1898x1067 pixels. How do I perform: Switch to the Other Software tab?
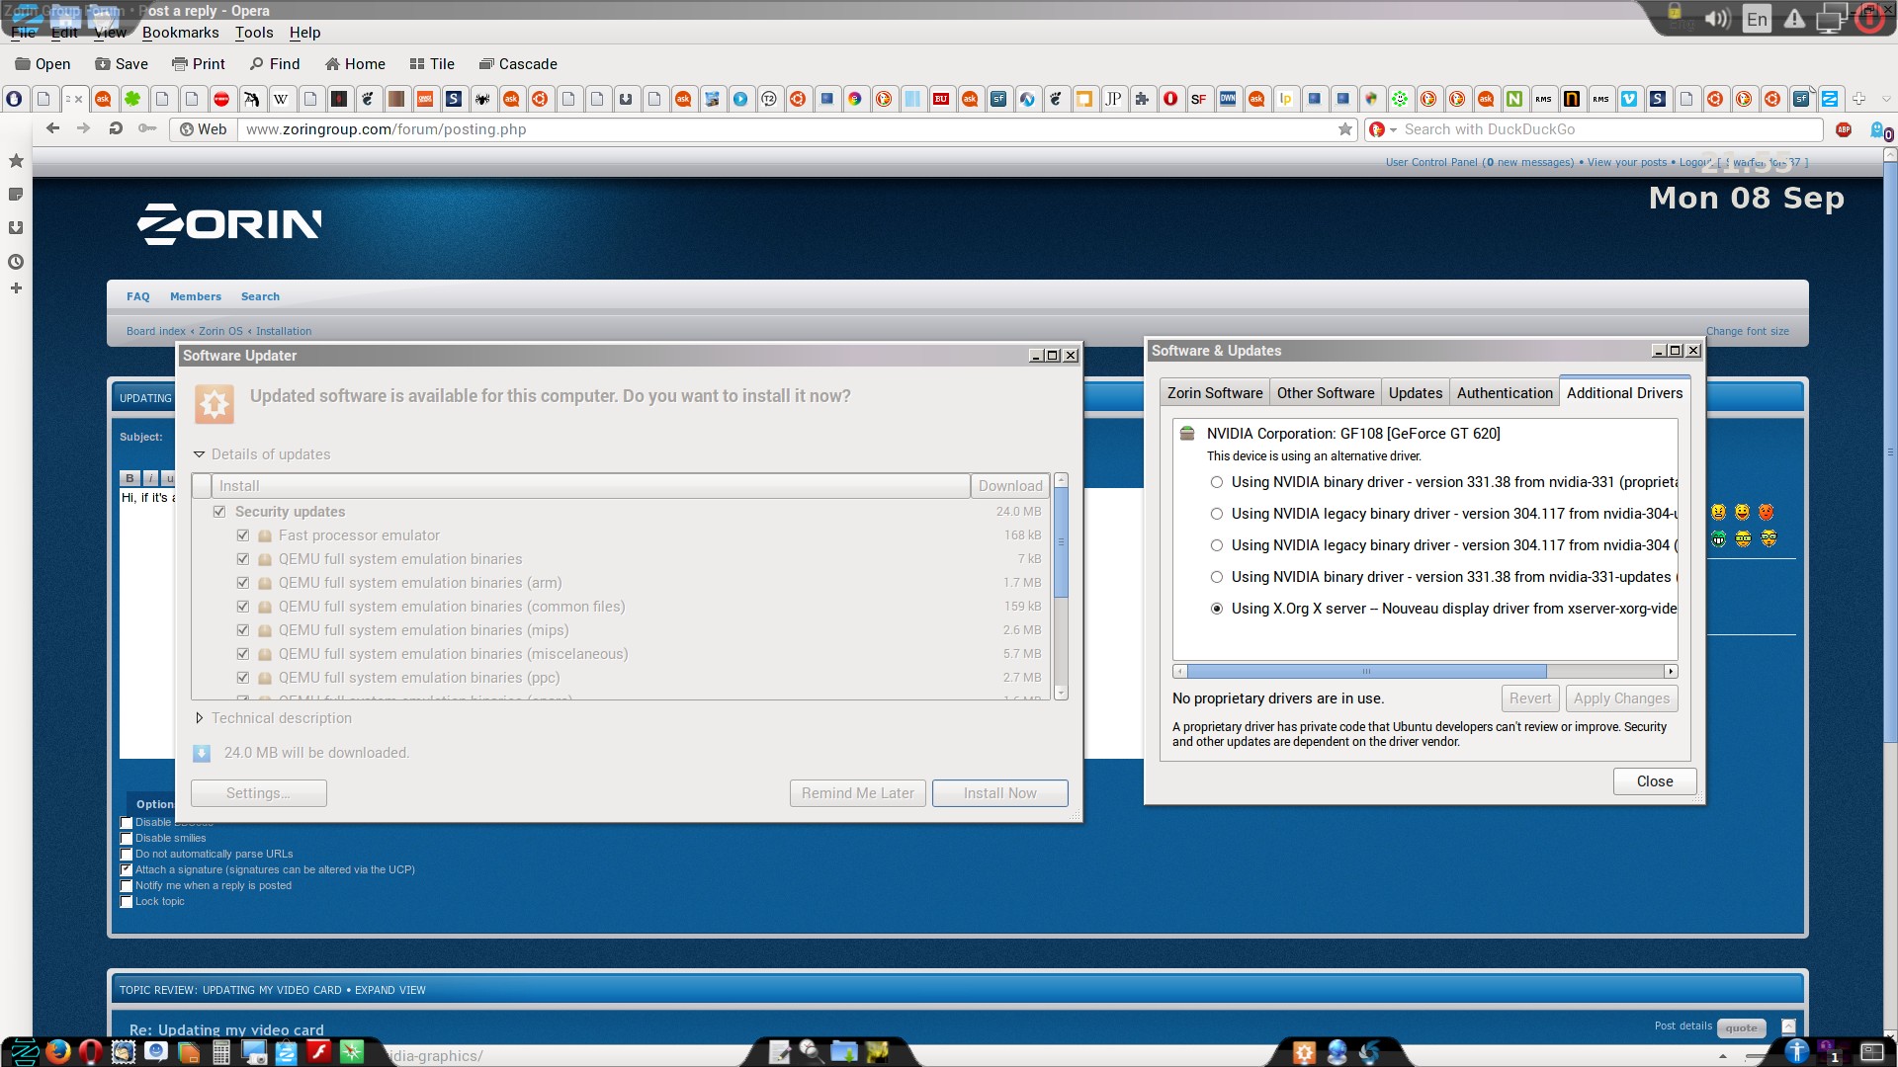(1326, 393)
